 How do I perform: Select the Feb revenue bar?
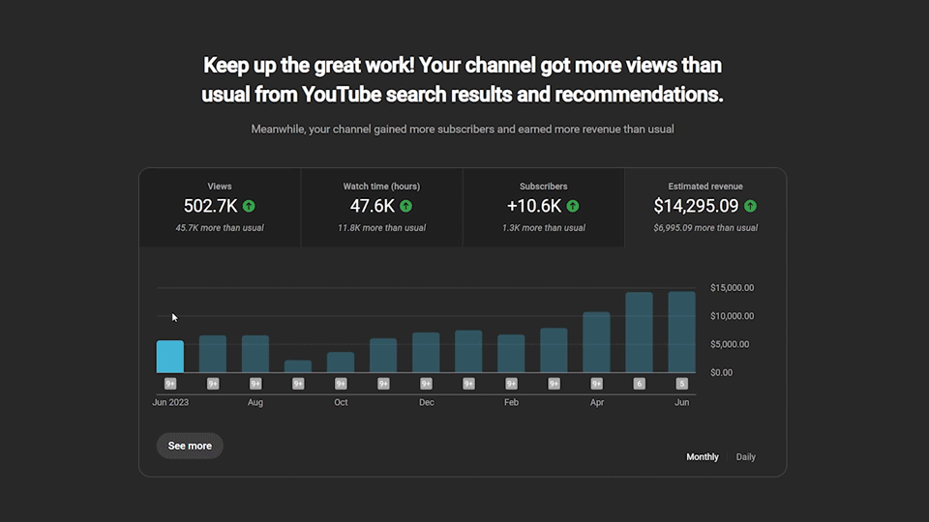(511, 354)
